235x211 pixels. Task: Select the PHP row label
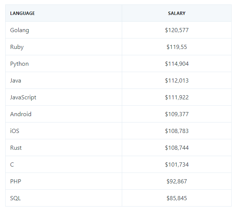coord(16,181)
